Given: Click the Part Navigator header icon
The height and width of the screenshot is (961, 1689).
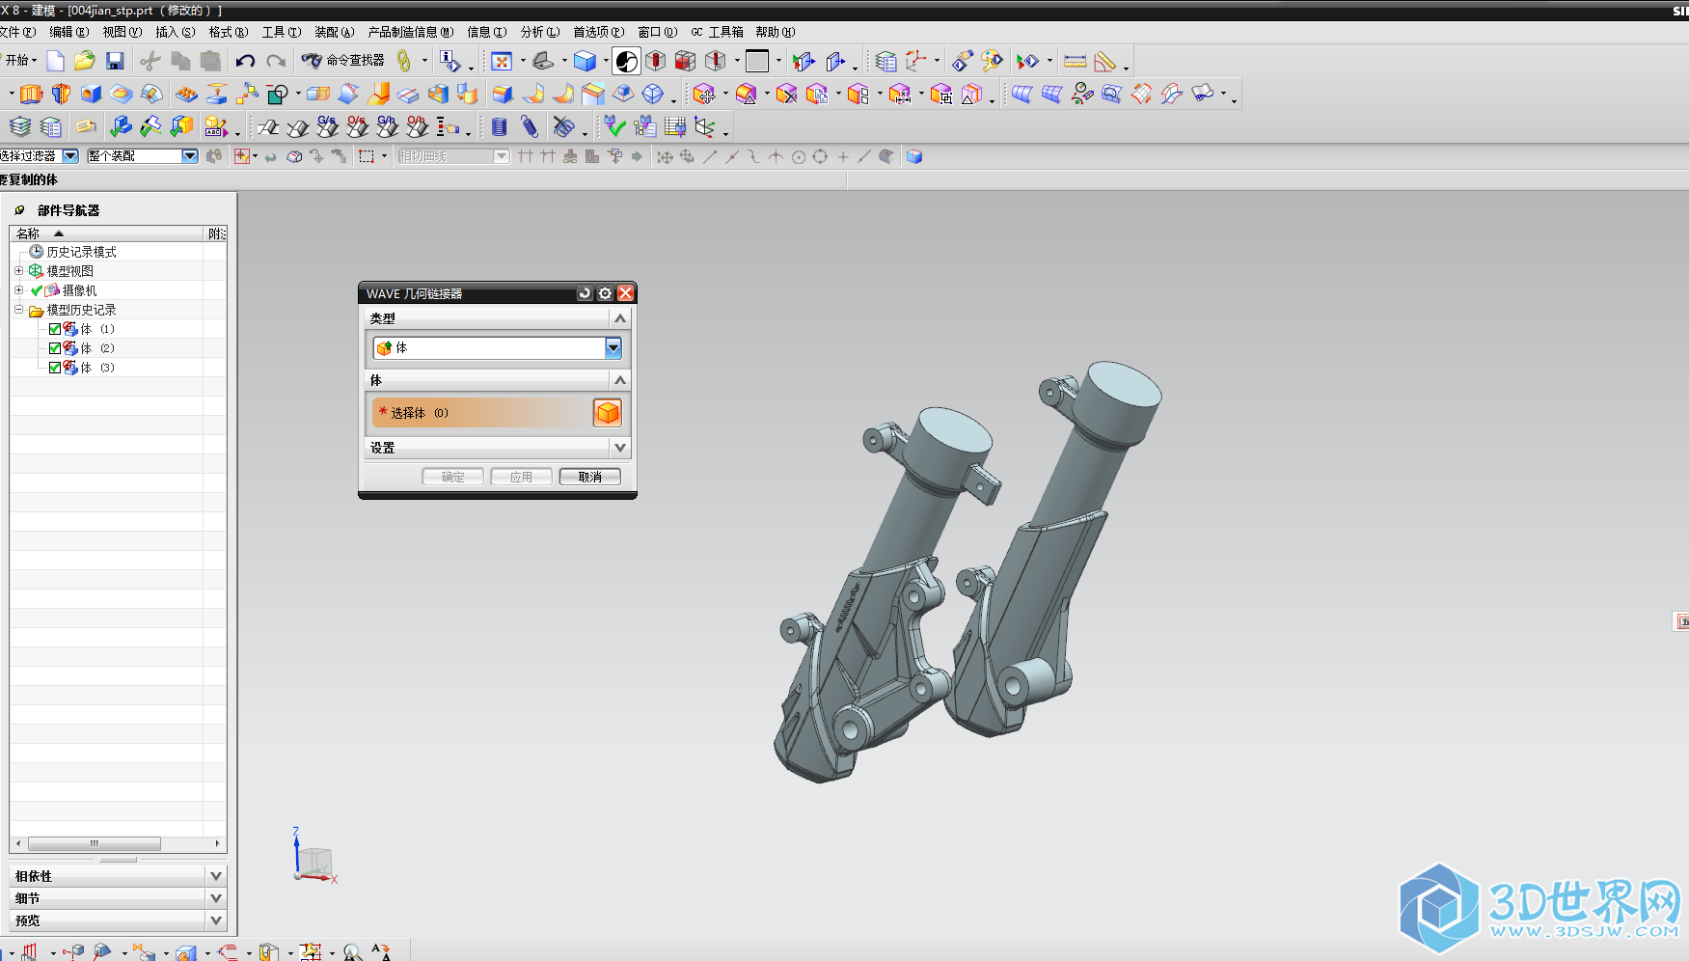Looking at the screenshot, I should (x=19, y=210).
